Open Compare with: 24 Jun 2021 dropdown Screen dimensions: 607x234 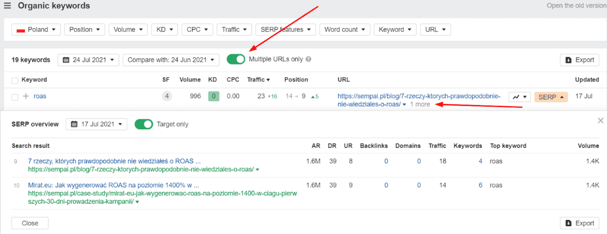tap(171, 60)
